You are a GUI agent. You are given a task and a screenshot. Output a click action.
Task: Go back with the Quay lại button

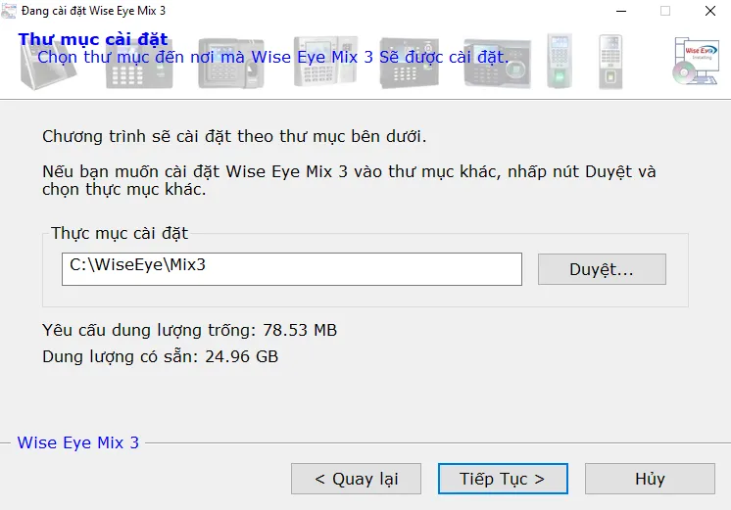[x=356, y=479]
